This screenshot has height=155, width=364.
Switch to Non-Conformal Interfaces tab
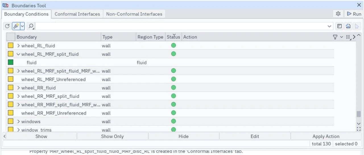click(x=134, y=14)
